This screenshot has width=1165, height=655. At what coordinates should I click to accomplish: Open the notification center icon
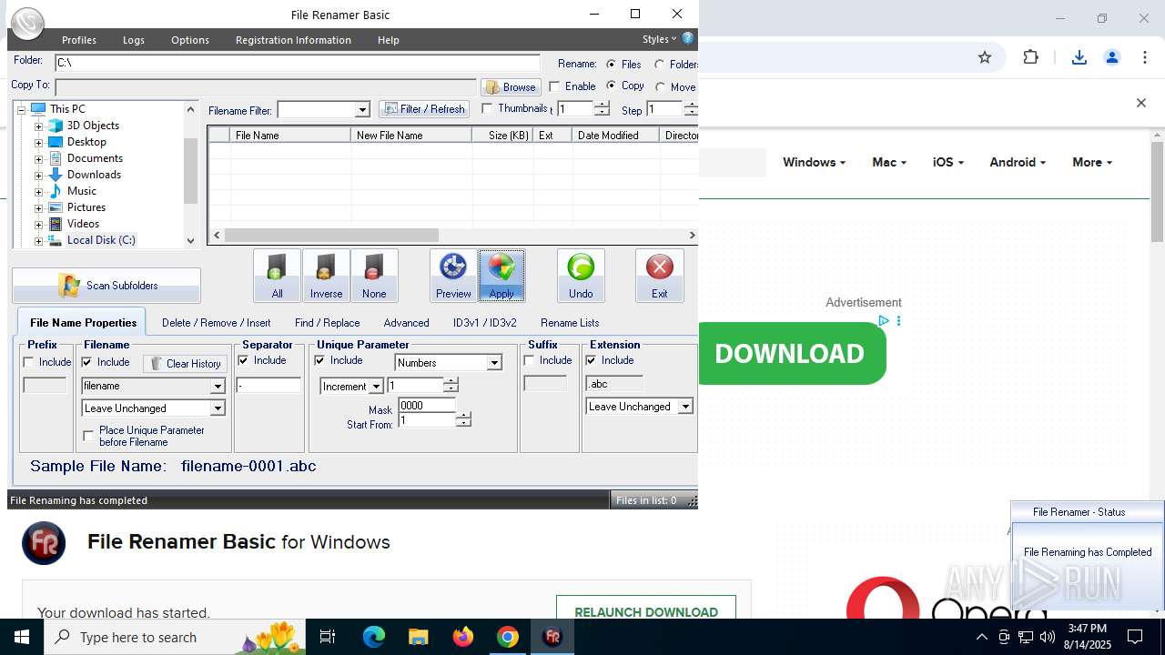coord(1135,637)
